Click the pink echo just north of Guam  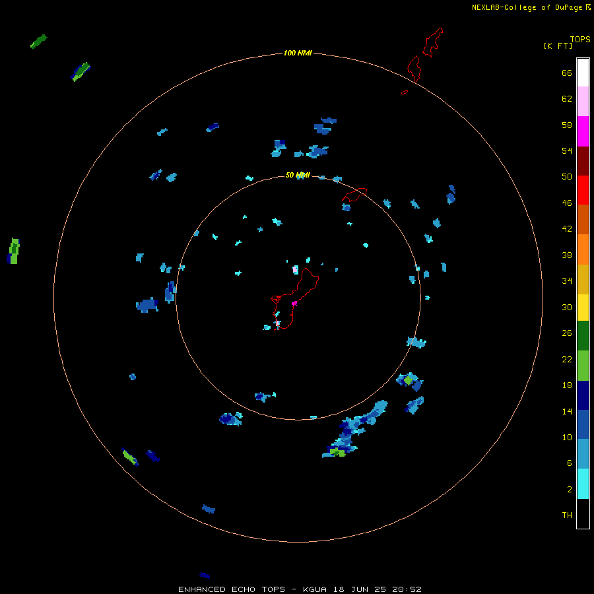pos(295,269)
